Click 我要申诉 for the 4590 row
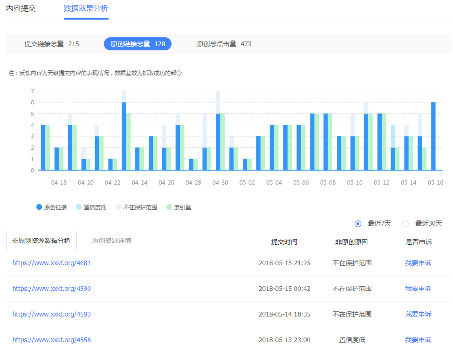453x351 pixels. [x=418, y=289]
